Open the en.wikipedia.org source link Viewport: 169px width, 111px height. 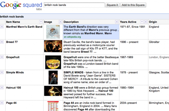72,37
